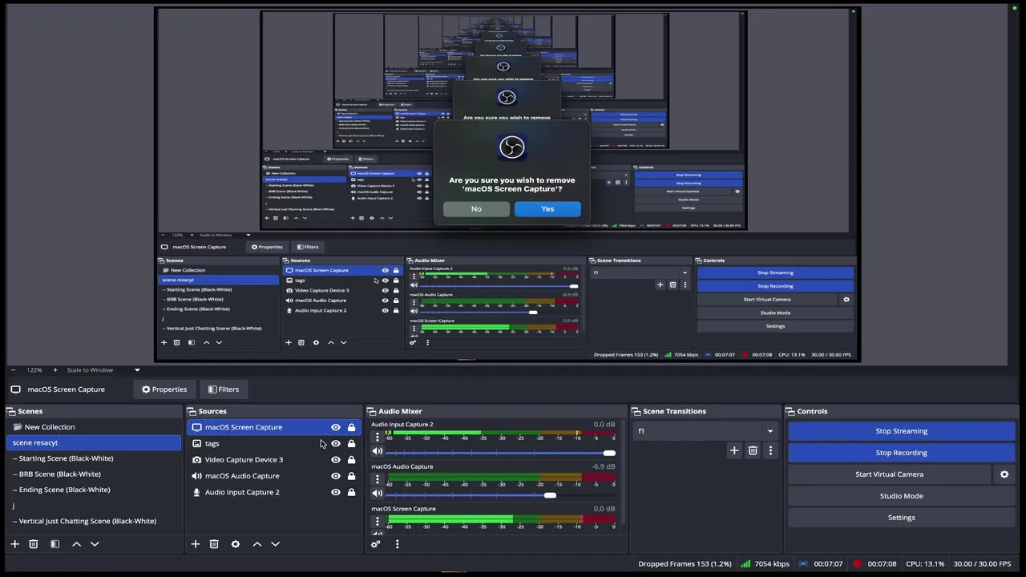
Task: Select 'Starting Scene (Black-White)' scene
Action: [94, 458]
